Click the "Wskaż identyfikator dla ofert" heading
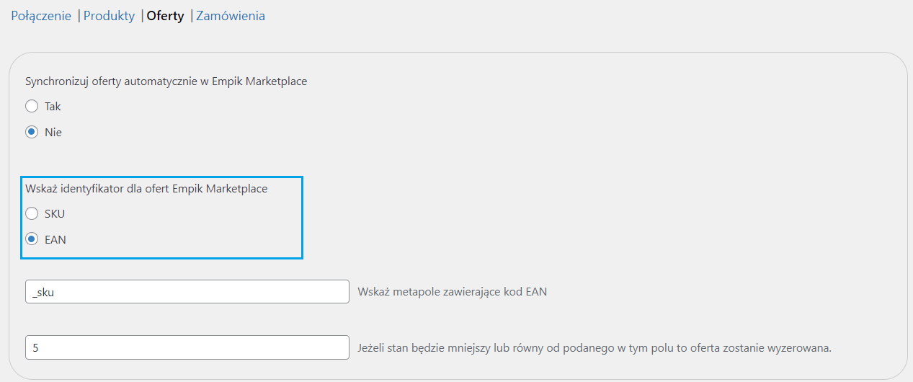The width and height of the screenshot is (913, 382). [x=146, y=189]
